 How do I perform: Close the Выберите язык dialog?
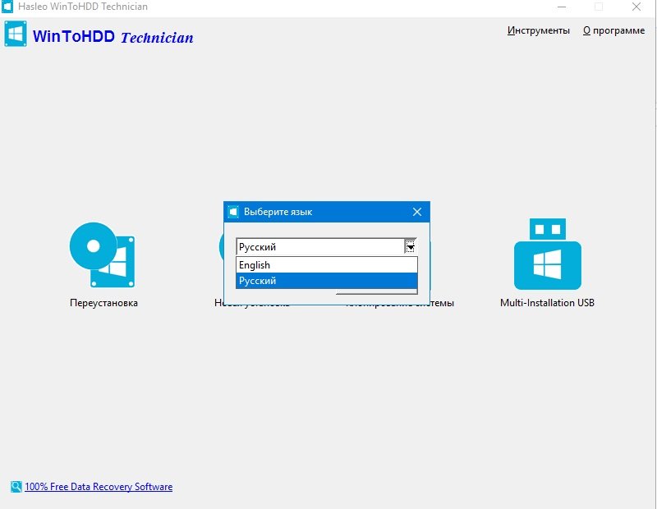pyautogui.click(x=417, y=212)
